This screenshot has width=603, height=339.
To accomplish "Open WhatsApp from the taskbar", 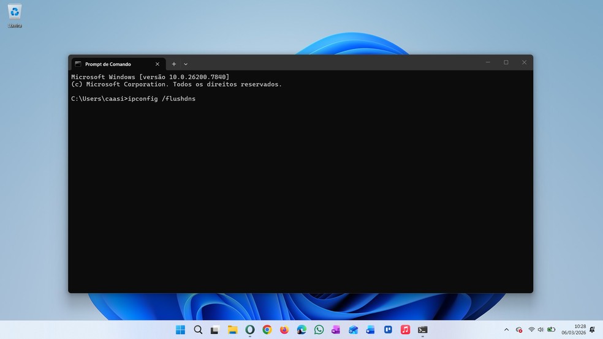I will (x=319, y=330).
